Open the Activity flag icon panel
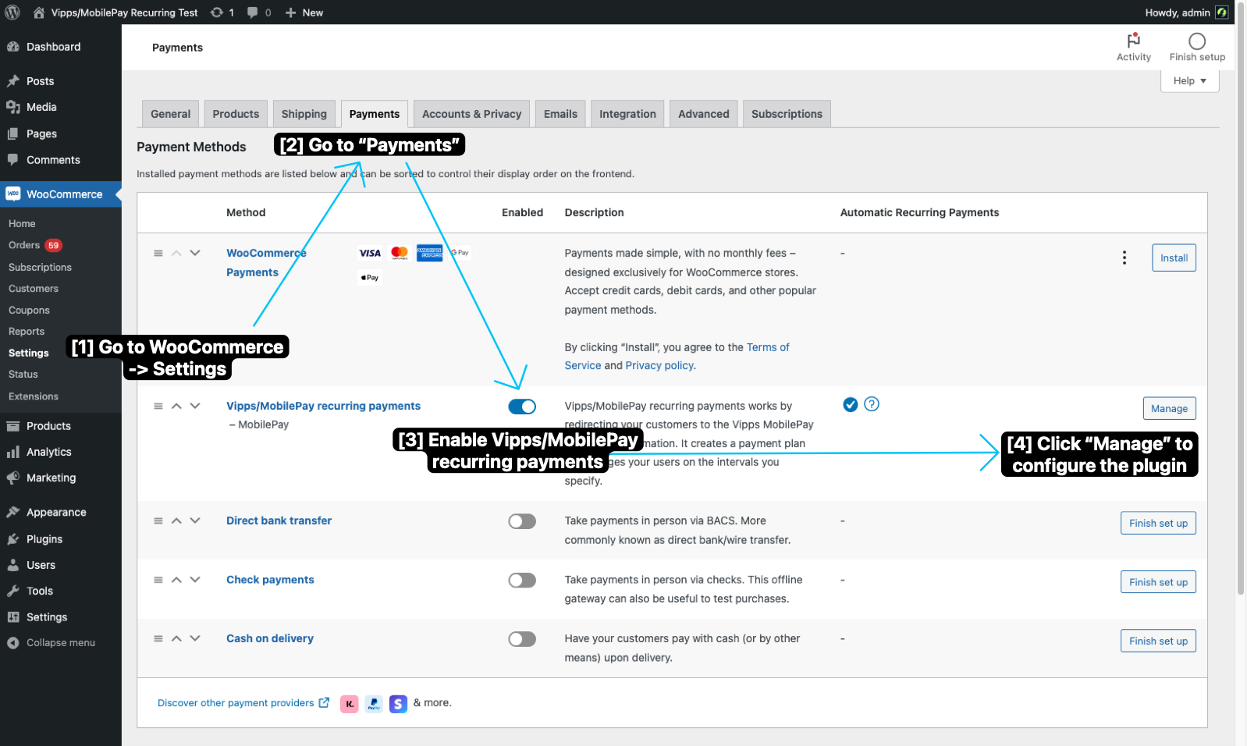Image resolution: width=1247 pixels, height=746 pixels. 1133,41
